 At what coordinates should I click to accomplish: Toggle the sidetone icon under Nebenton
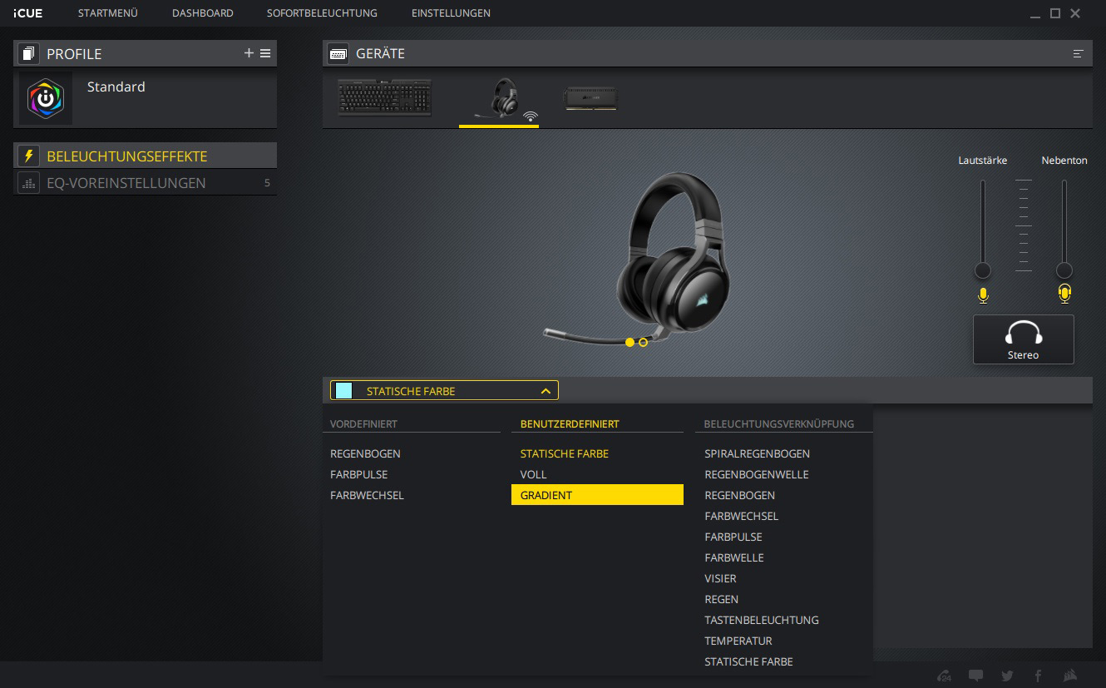point(1064,294)
